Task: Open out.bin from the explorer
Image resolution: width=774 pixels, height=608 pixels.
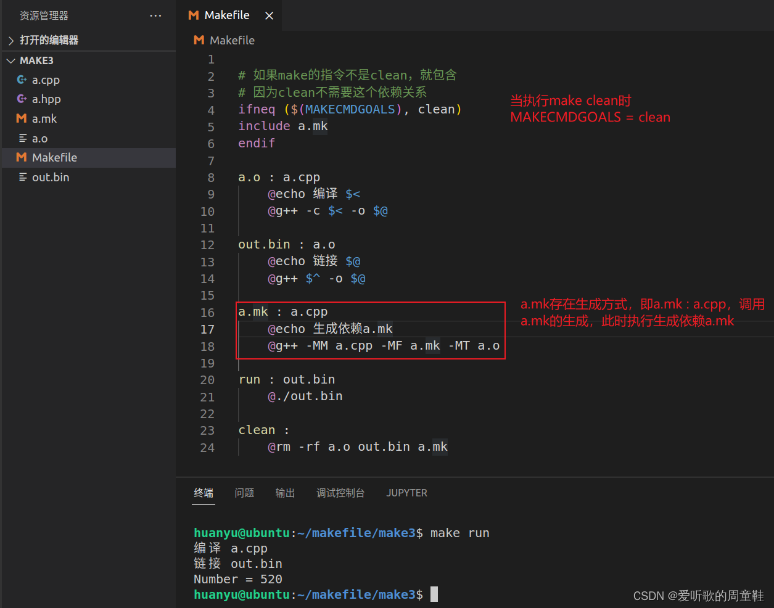Action: (51, 177)
